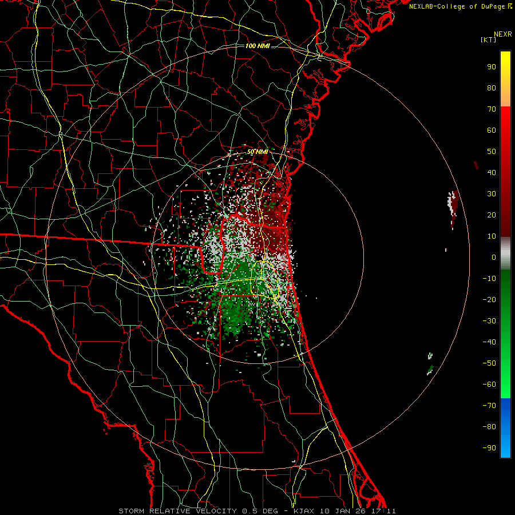
Task: Click the -70 value on the scale
Action: click(489, 406)
